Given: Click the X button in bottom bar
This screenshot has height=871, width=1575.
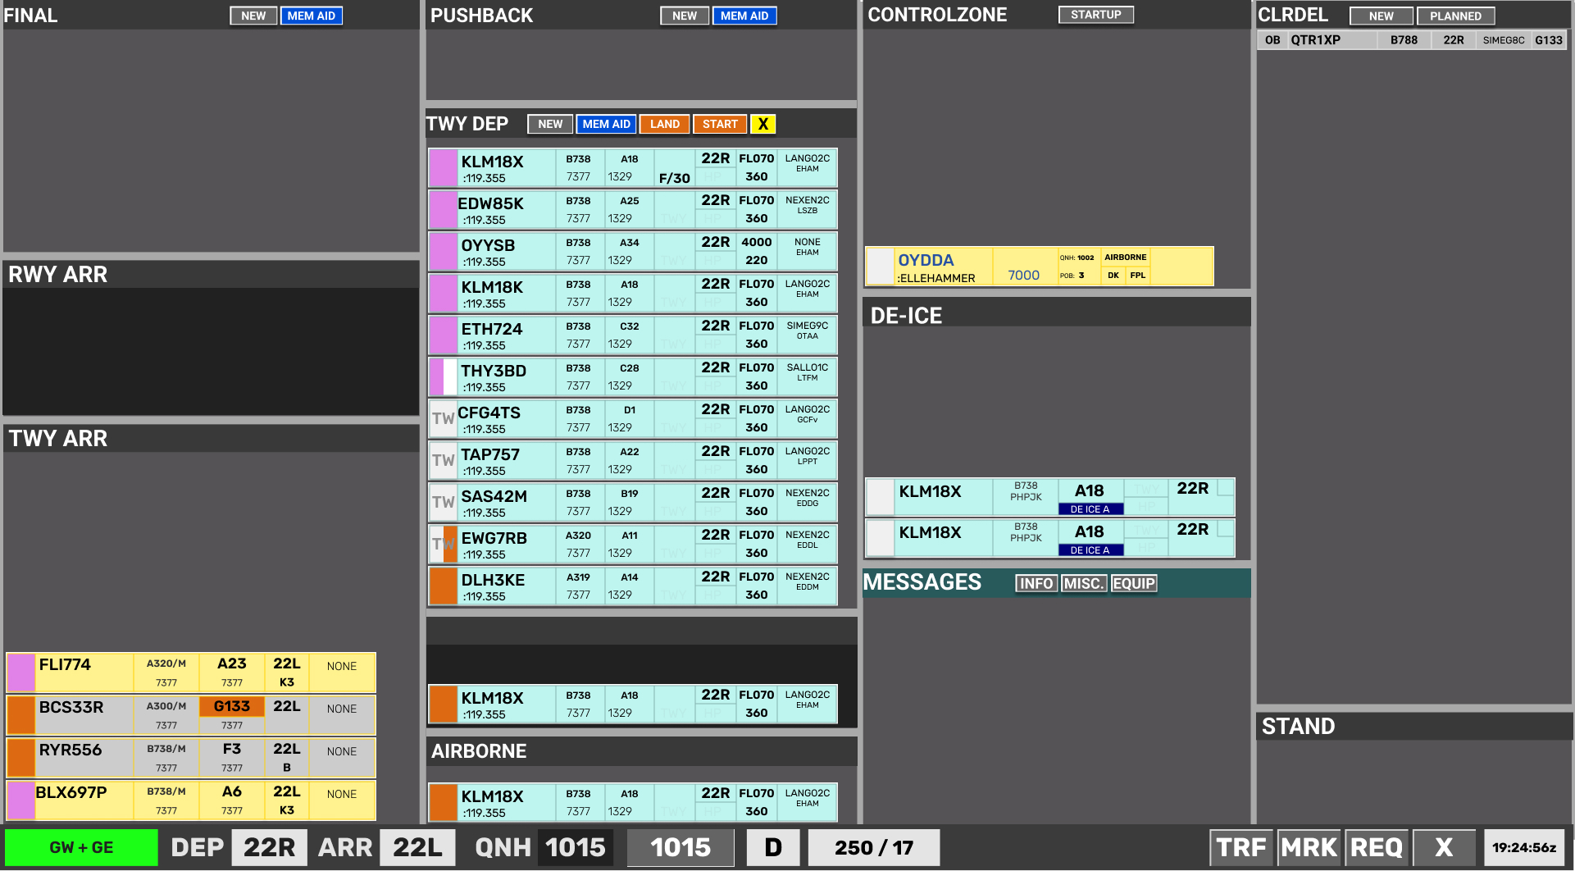Looking at the screenshot, I should (x=1443, y=847).
